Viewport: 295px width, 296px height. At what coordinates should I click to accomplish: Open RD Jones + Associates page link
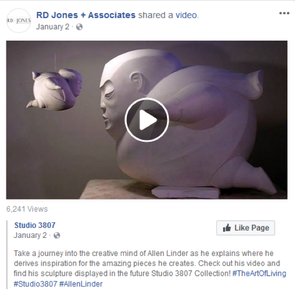tap(86, 15)
